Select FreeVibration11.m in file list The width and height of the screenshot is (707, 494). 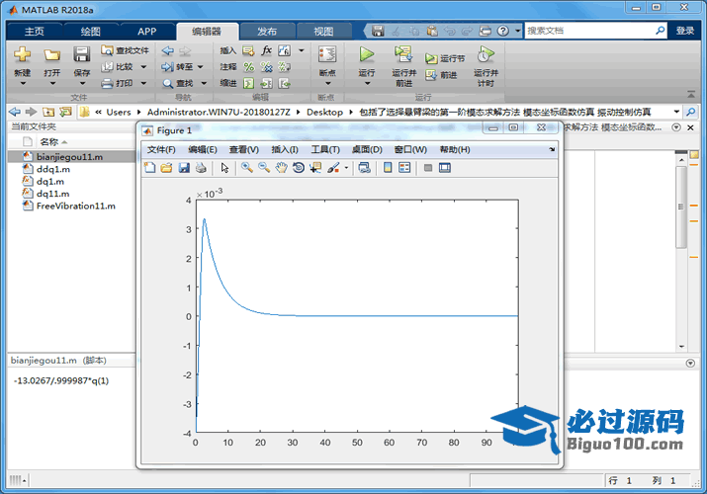pos(75,206)
